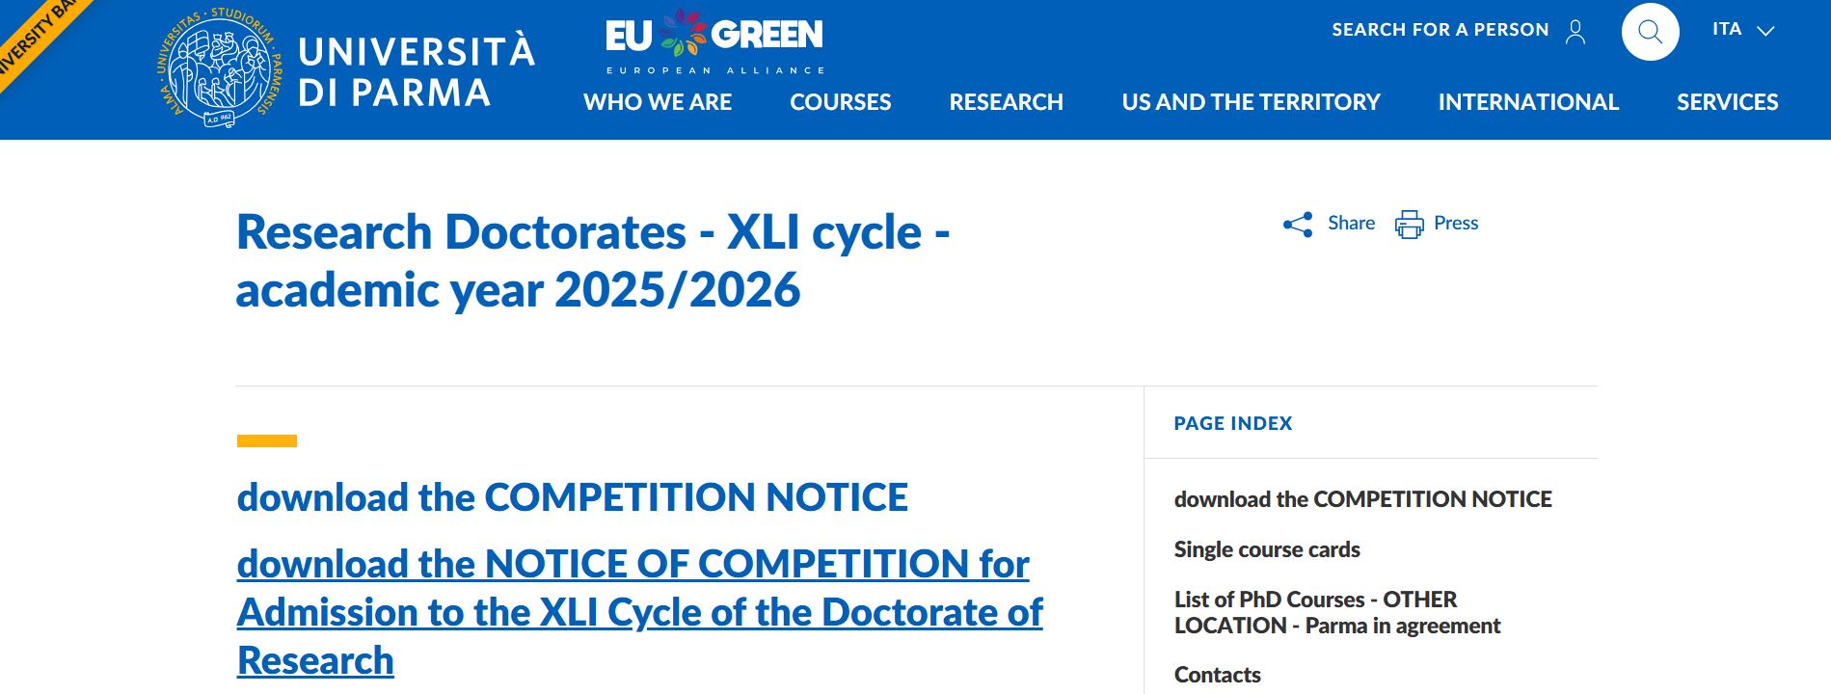Expand the ITA language dropdown
Image resolution: width=1831 pixels, height=694 pixels.
(x=1742, y=30)
